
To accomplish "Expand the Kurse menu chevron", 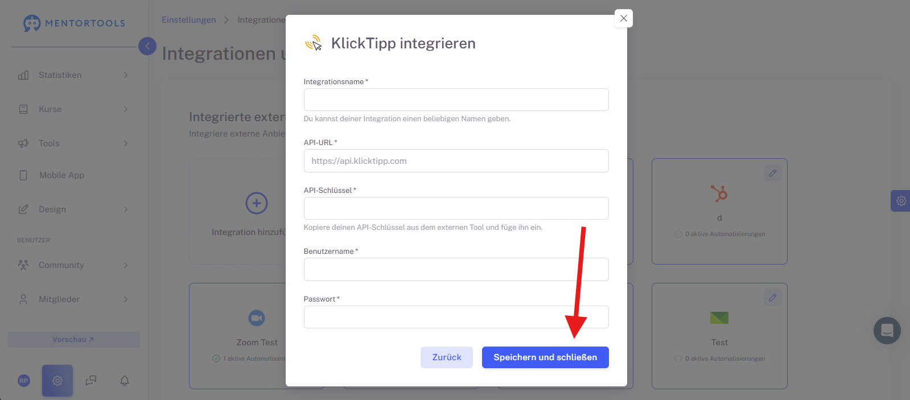I will click(126, 109).
